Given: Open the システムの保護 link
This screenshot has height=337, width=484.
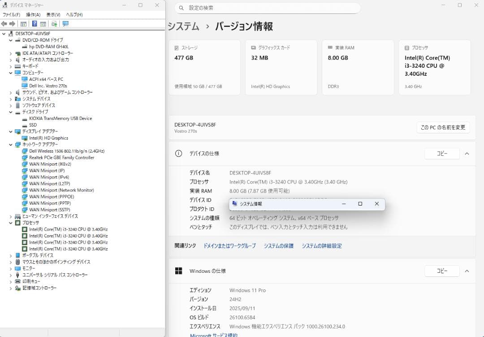Looking at the screenshot, I should pyautogui.click(x=279, y=246).
